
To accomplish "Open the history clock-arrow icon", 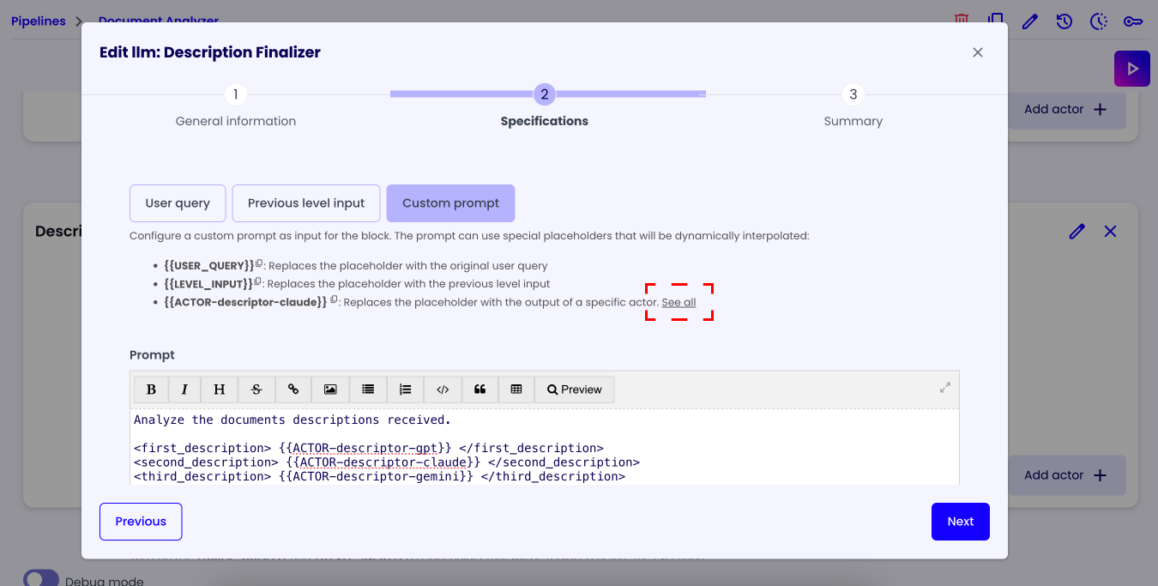I will point(1065,21).
